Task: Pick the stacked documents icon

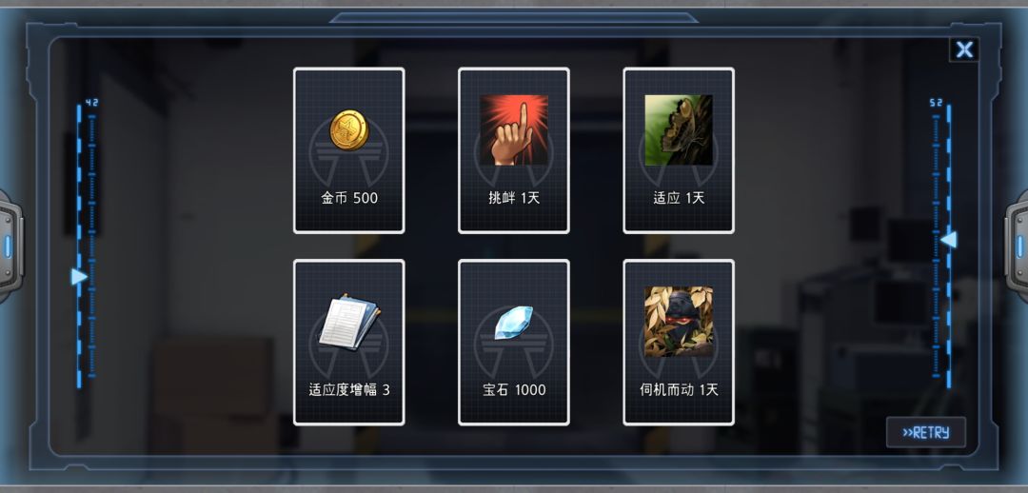Action: (348, 322)
